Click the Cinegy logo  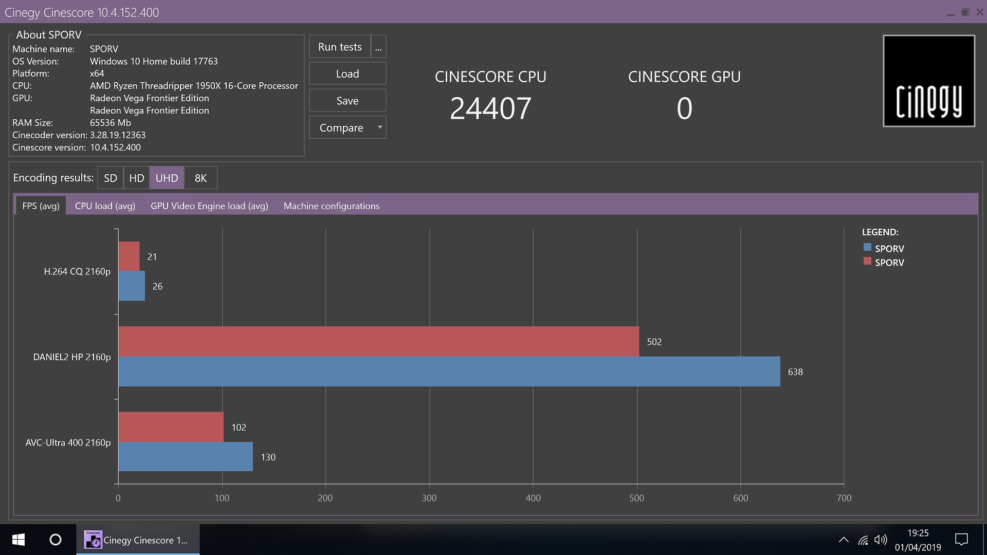[929, 81]
